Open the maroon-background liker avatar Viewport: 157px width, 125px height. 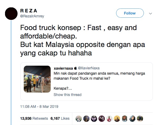coord(102,119)
